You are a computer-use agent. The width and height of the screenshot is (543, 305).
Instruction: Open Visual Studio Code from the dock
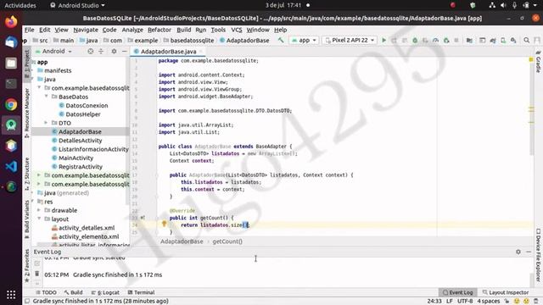point(11,167)
